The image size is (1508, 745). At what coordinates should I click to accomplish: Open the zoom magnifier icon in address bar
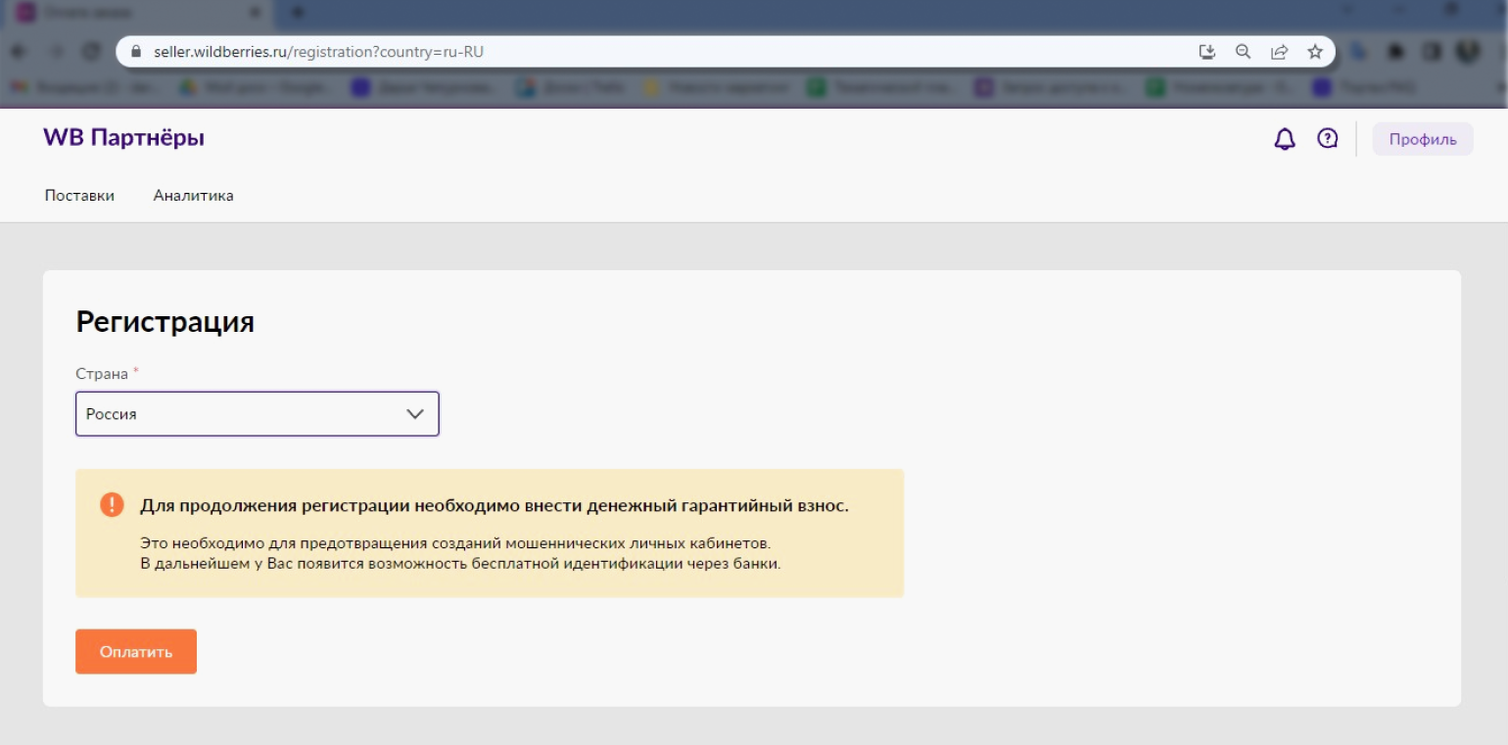[1243, 52]
